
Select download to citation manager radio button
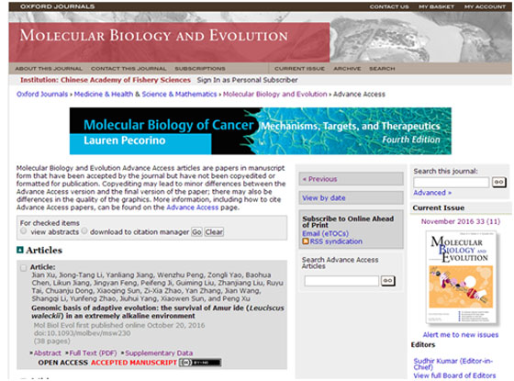pyautogui.click(x=84, y=230)
